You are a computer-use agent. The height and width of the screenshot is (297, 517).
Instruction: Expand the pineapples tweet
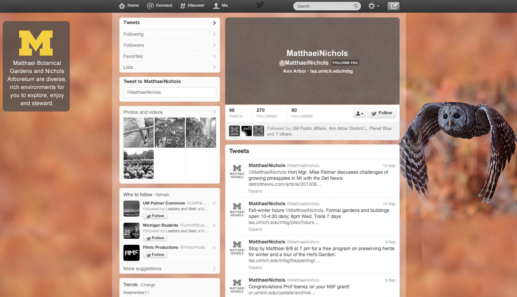click(255, 191)
